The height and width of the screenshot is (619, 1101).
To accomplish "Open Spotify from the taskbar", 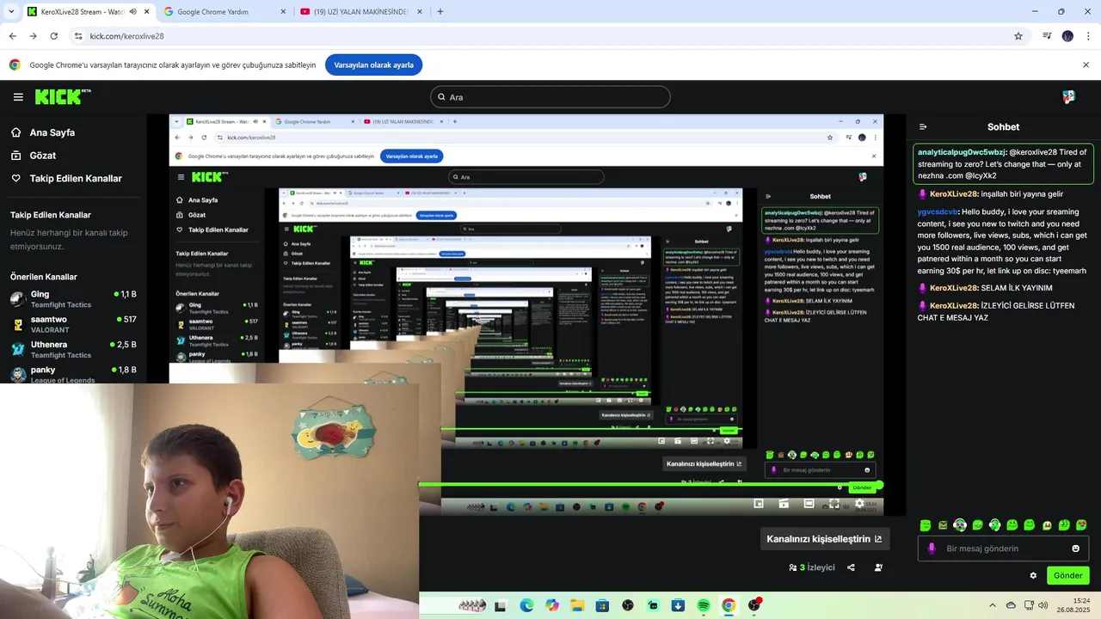I will pos(704,606).
